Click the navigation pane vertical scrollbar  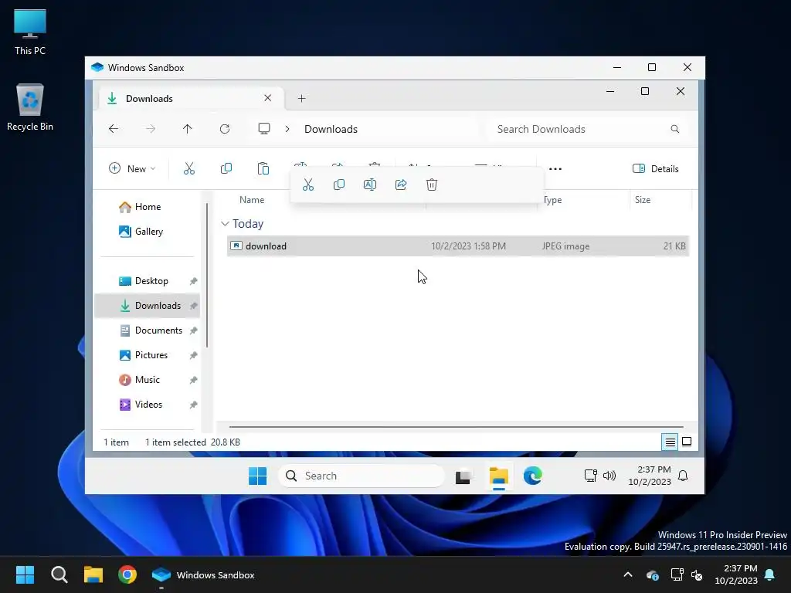207,275
